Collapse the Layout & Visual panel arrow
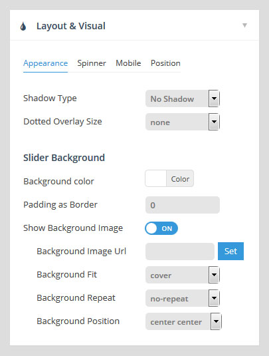 [244, 25]
